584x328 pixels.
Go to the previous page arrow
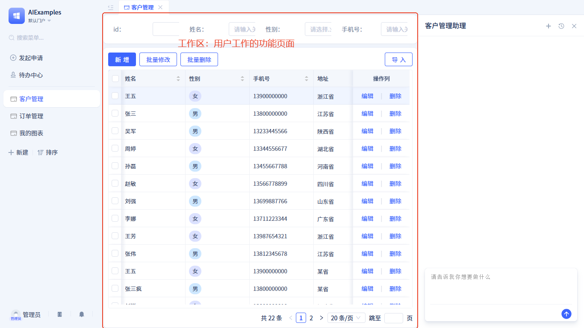pos(291,318)
